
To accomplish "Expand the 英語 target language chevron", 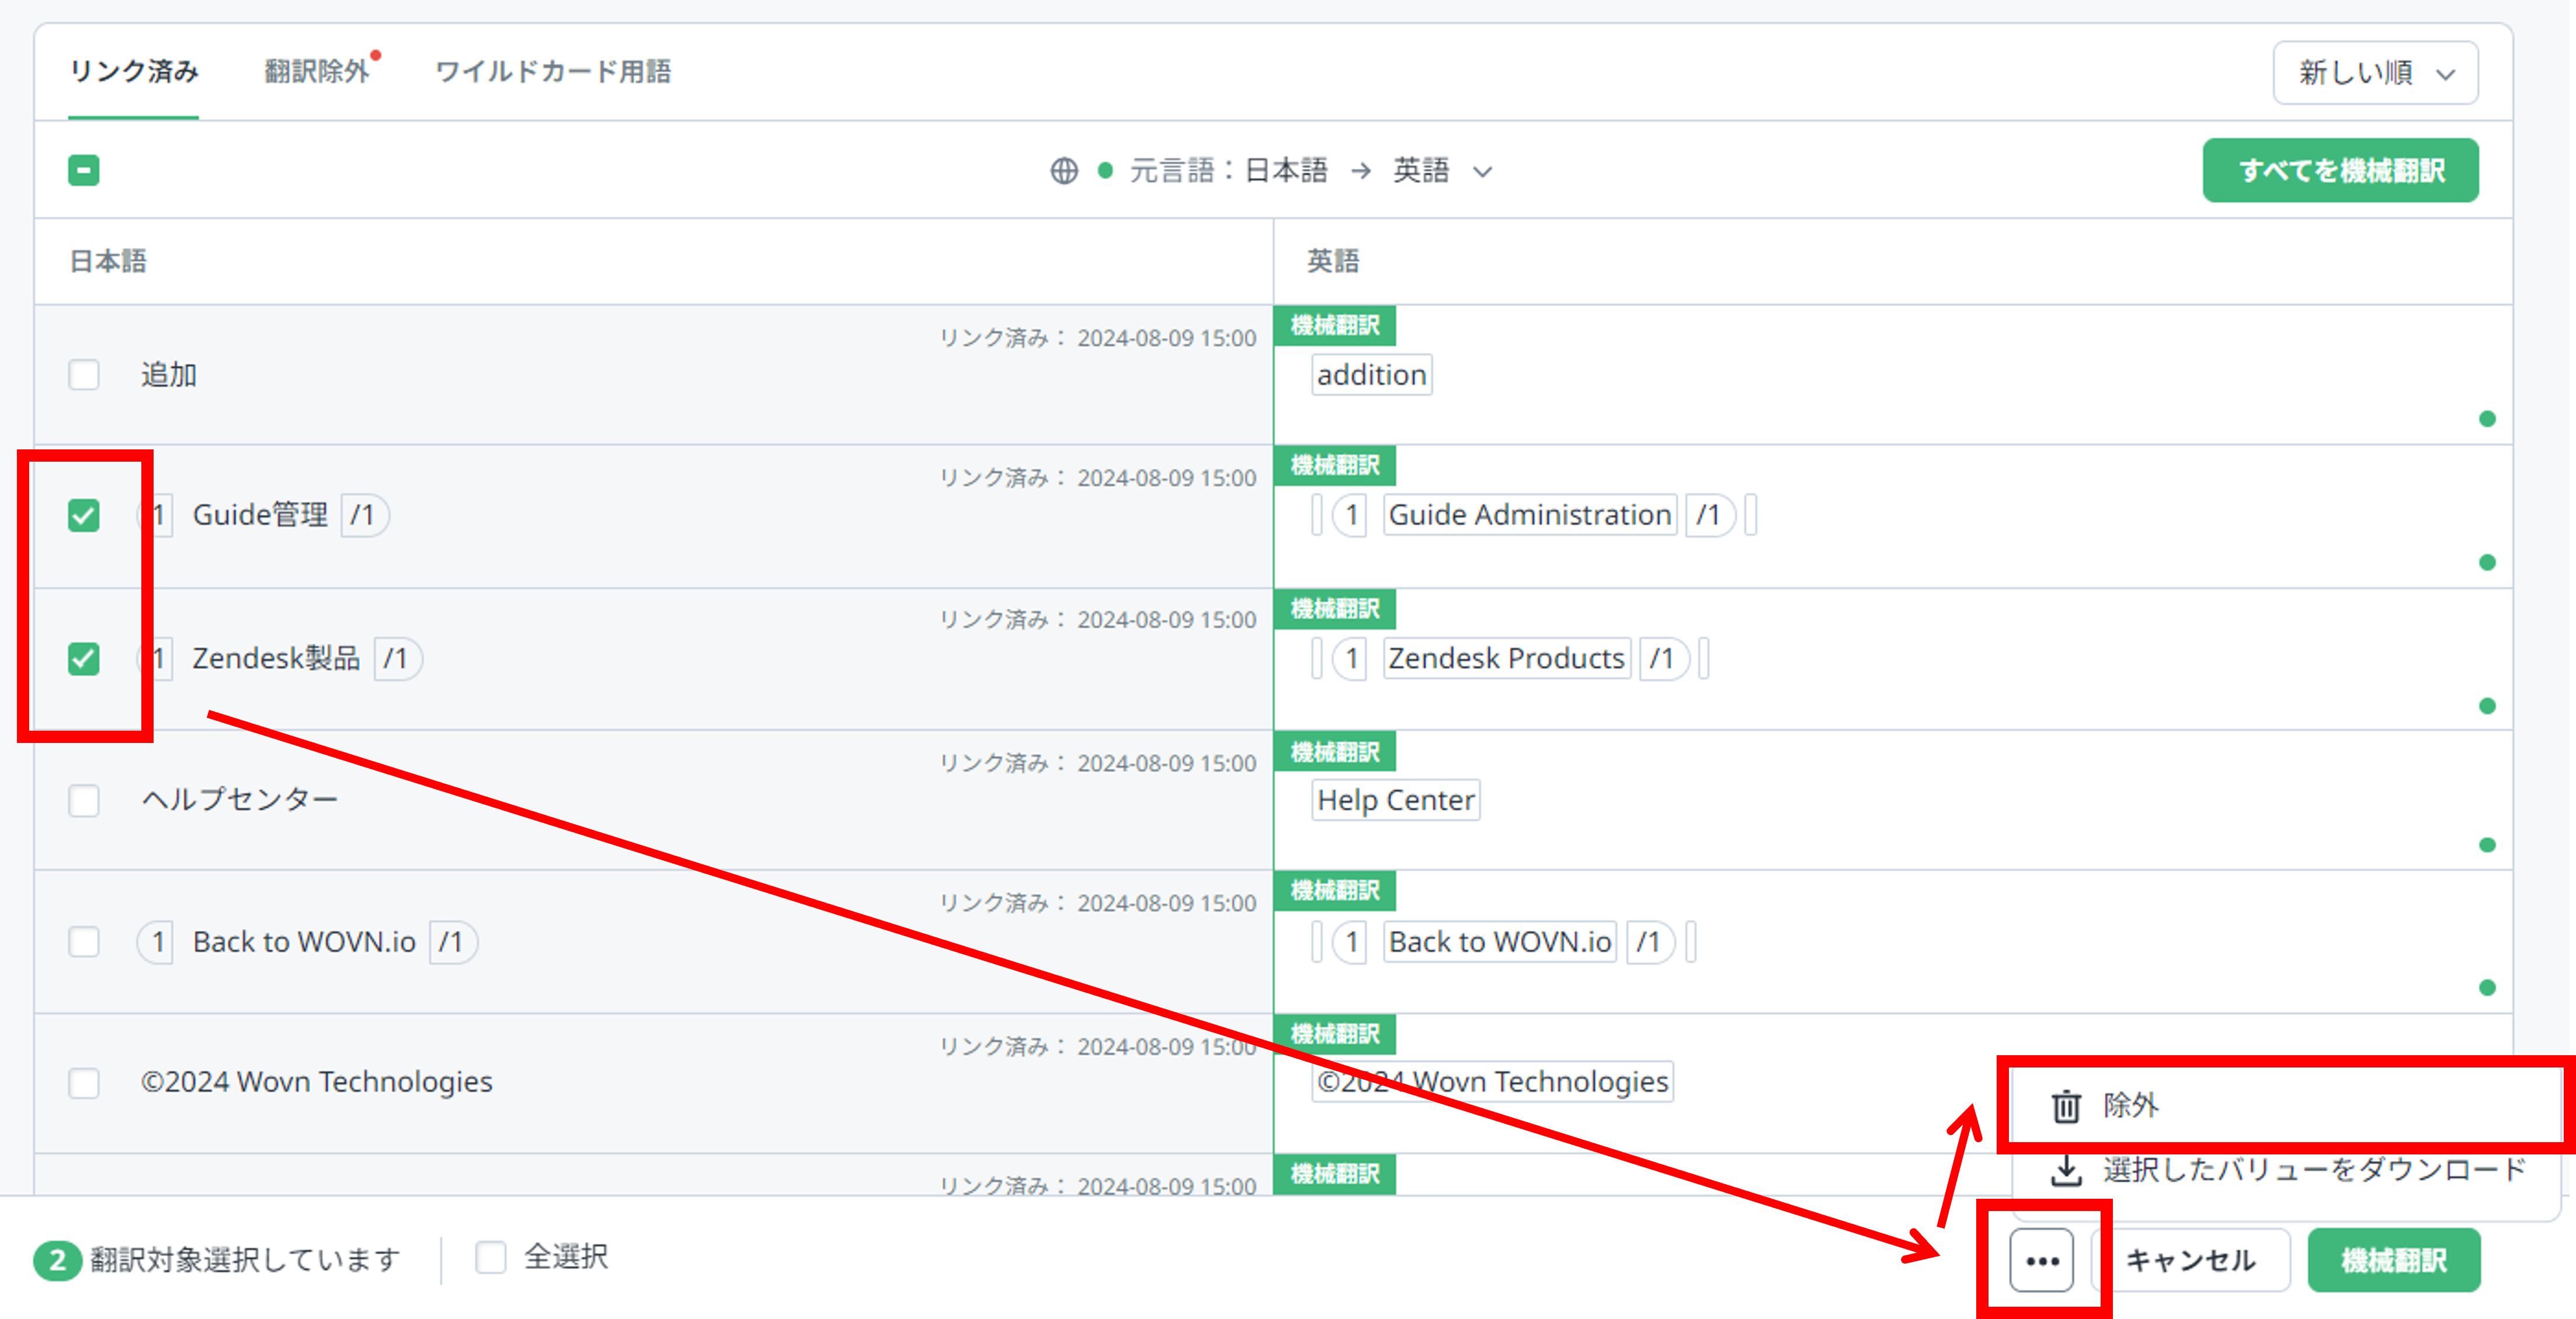I will (1483, 172).
